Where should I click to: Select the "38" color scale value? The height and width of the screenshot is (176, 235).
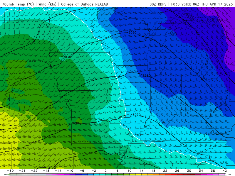(213, 171)
